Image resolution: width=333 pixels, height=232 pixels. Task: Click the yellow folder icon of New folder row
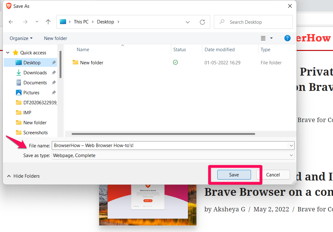tap(75, 62)
